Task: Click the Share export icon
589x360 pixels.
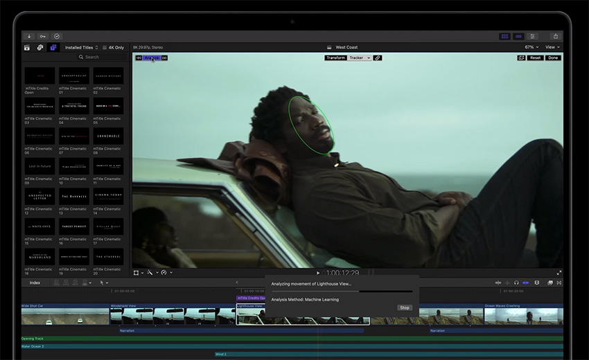Action: coord(556,37)
